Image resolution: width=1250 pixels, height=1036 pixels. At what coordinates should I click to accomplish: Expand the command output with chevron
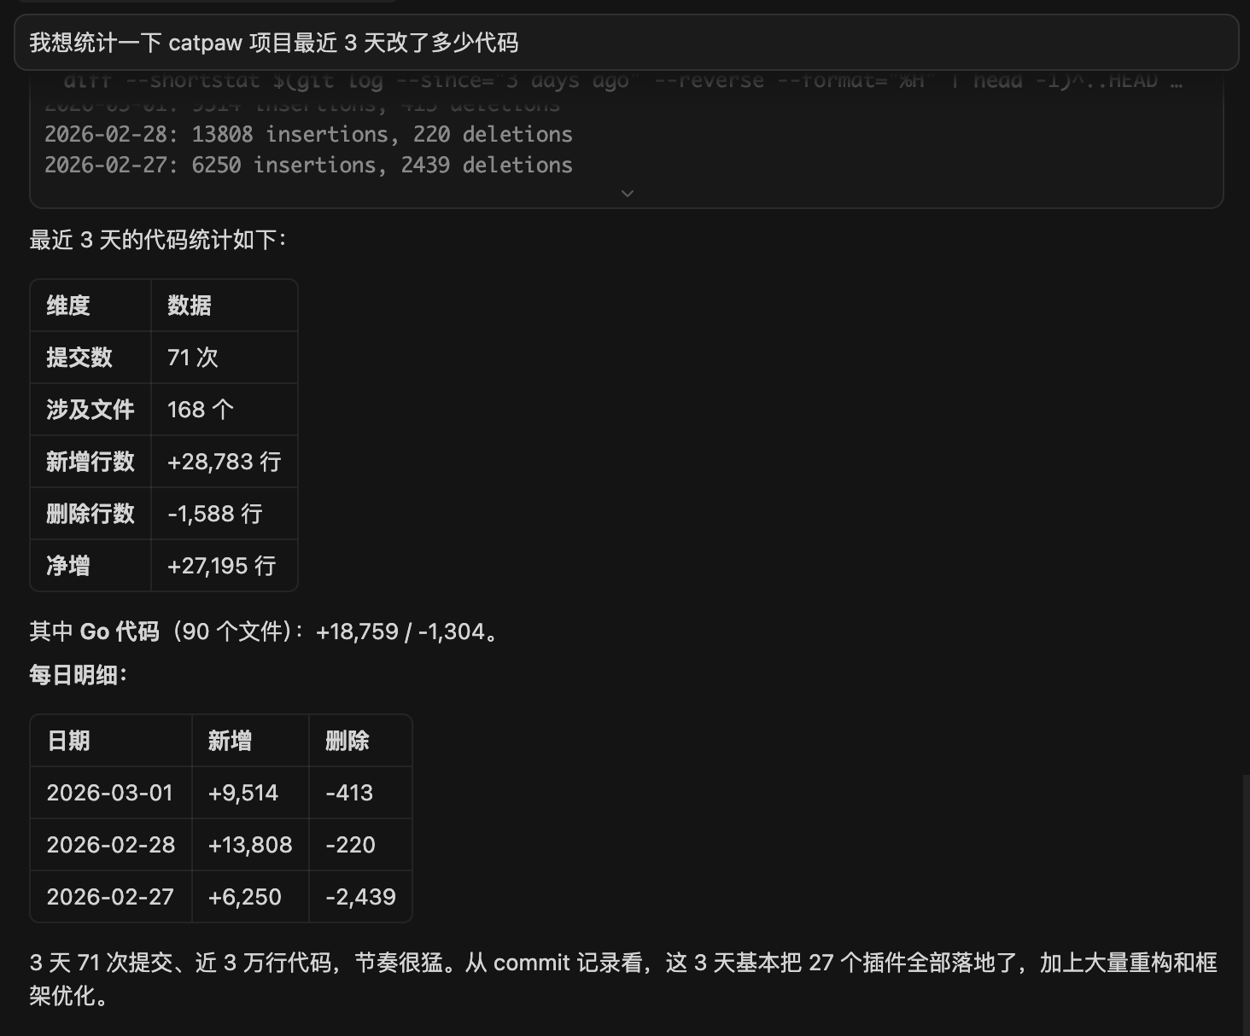(x=628, y=194)
